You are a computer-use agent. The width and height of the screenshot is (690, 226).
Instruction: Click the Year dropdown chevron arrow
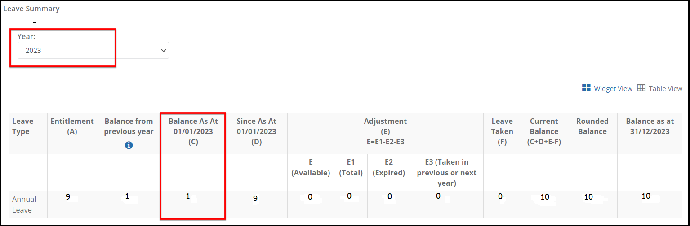[163, 51]
